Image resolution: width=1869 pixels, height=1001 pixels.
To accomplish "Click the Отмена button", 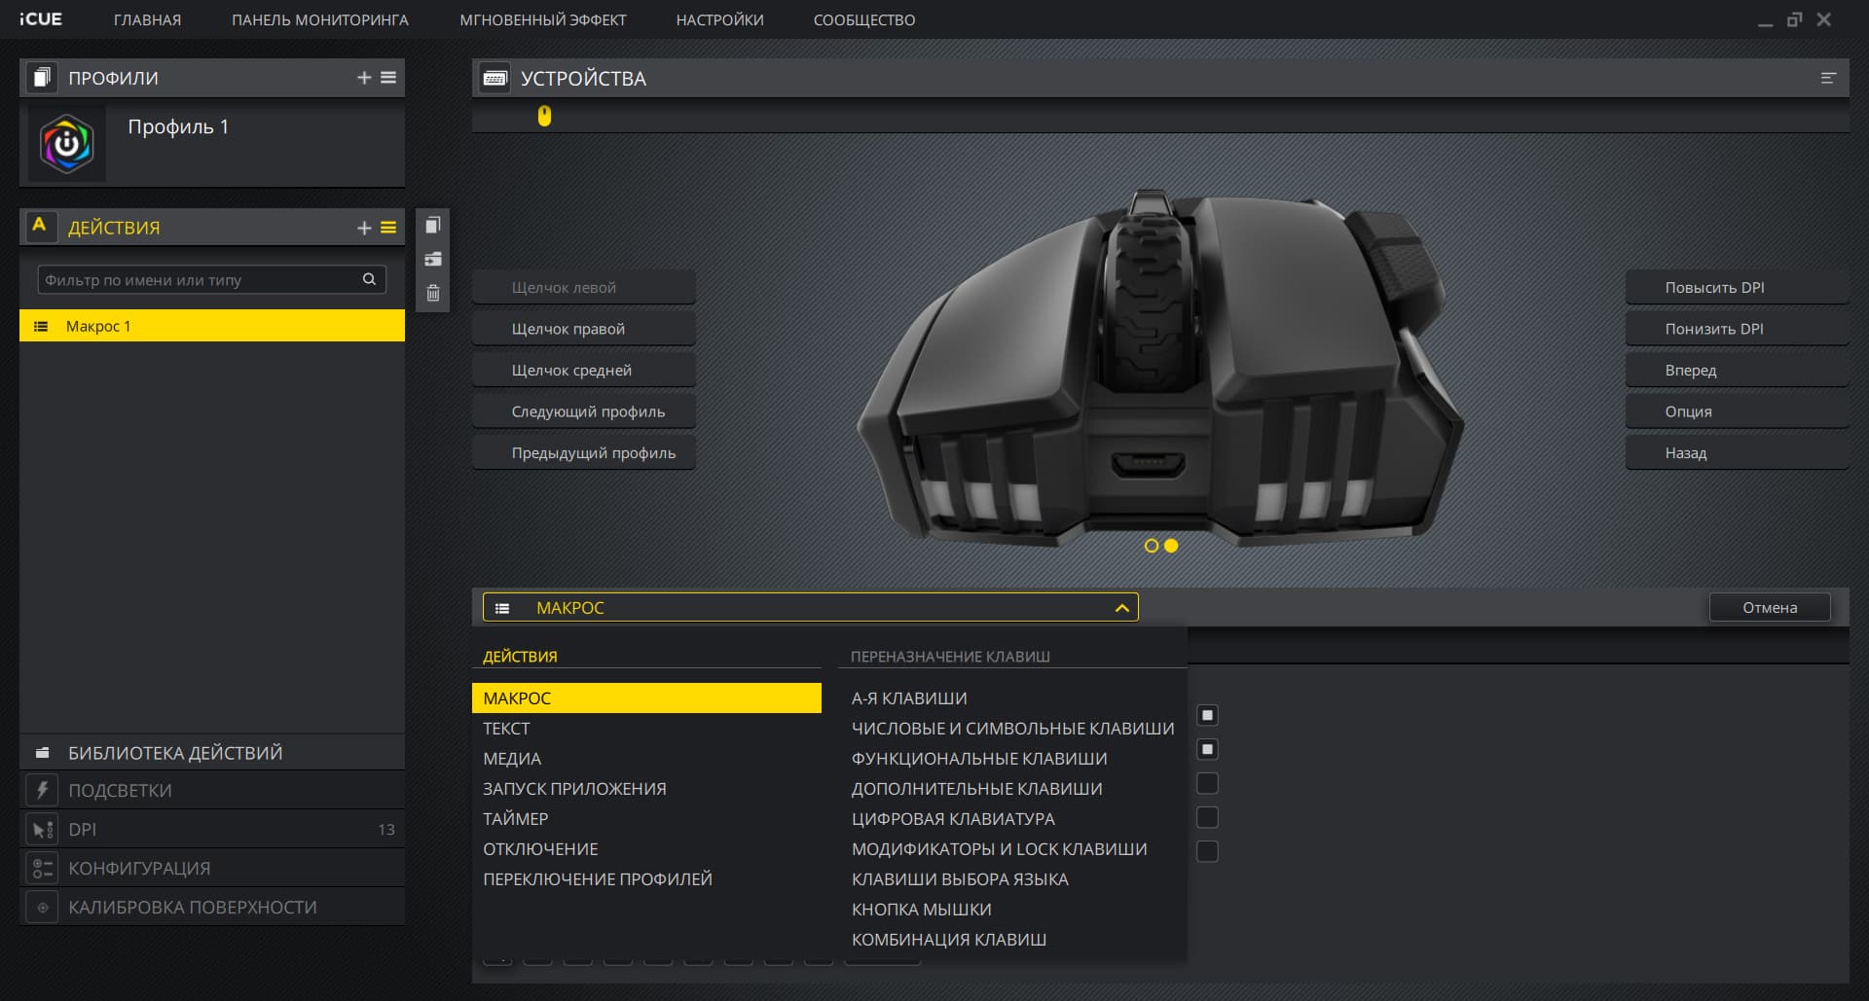I will tap(1770, 607).
